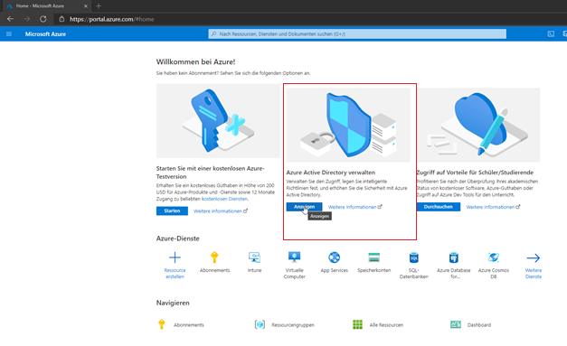The width and height of the screenshot is (567, 346).
Task: Close the Home - Microsoft Azure tab
Action: (x=86, y=5)
